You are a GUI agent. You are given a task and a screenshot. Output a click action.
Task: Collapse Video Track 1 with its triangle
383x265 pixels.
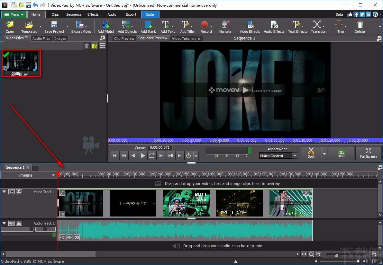[x=4, y=192]
